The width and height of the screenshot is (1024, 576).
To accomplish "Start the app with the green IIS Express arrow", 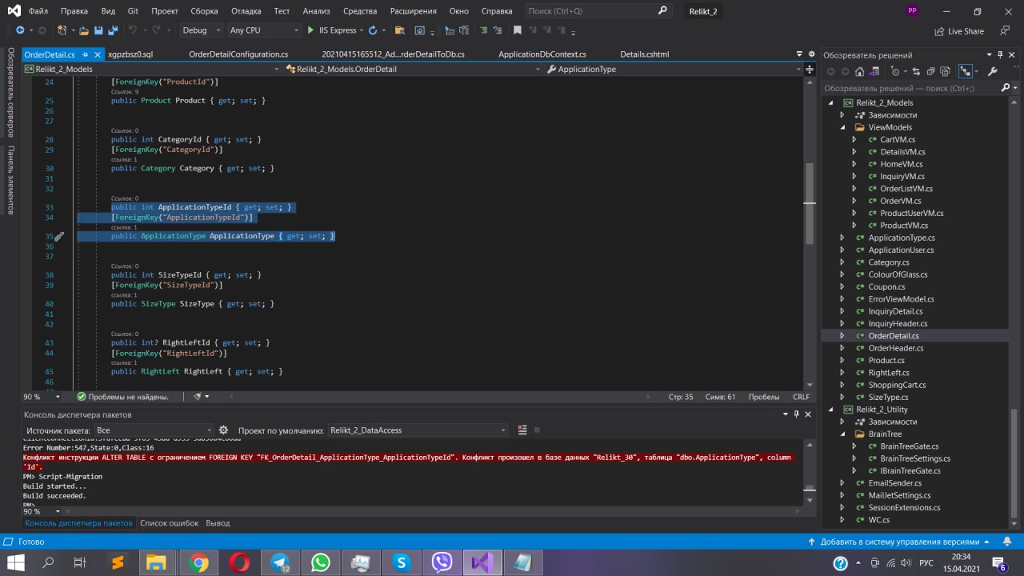I will click(x=310, y=30).
